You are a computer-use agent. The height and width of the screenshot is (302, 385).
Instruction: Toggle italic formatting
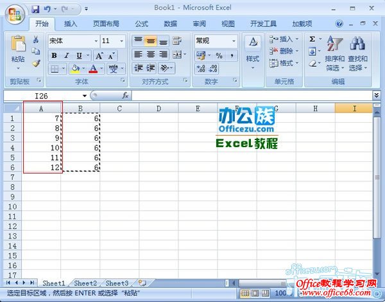pyautogui.click(x=67, y=55)
